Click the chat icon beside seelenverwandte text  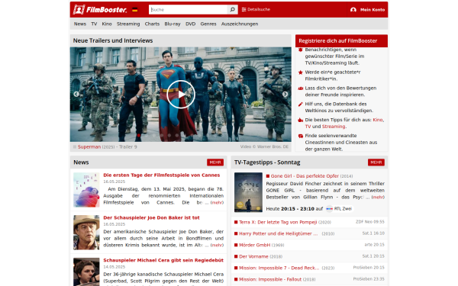pos(300,136)
